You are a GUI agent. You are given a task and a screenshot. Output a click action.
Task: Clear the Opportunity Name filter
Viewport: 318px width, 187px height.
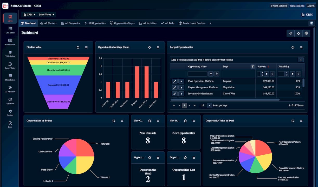pos(217,74)
